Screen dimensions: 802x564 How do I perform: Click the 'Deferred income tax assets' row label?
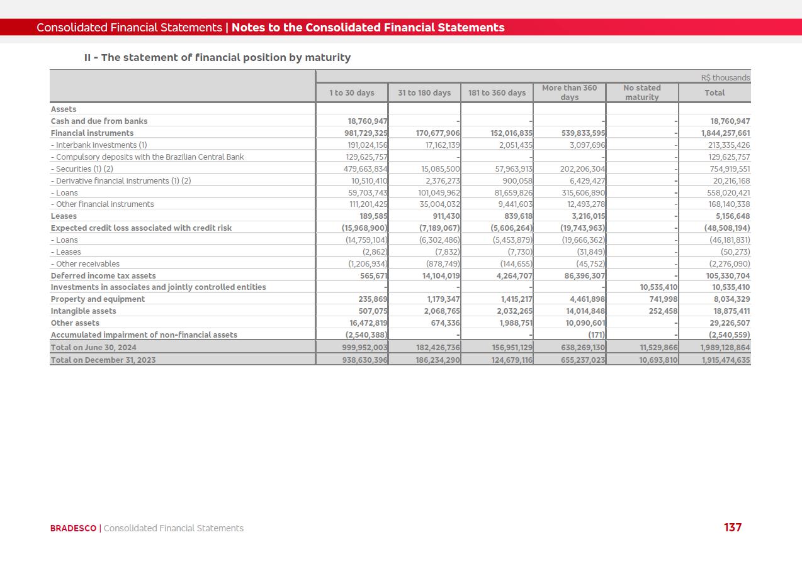[x=103, y=276]
